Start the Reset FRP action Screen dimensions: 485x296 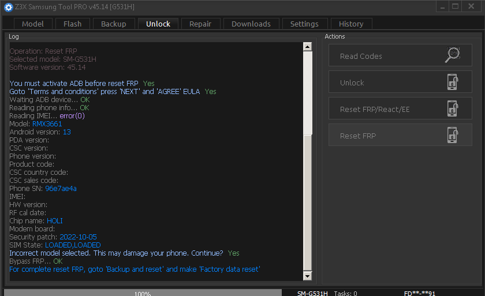(x=400, y=135)
